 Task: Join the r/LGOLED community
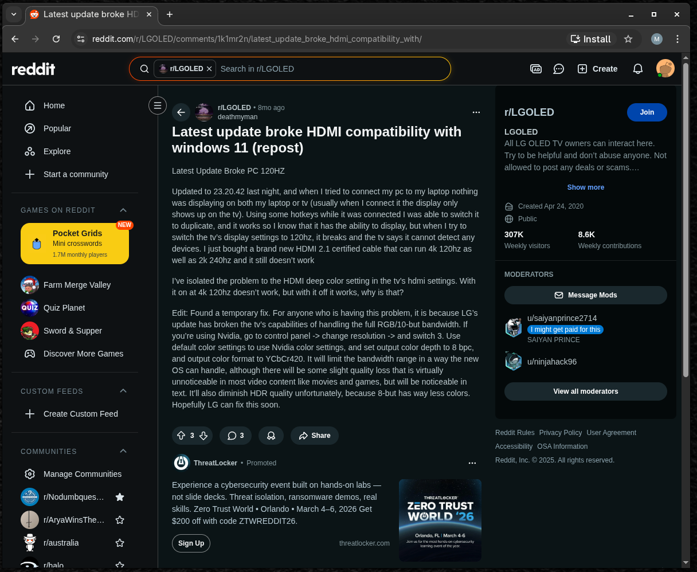pyautogui.click(x=647, y=112)
